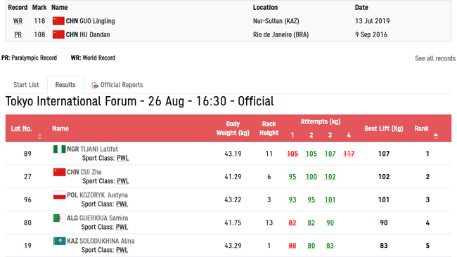Open TIJANI Latifat athlete name
This screenshot has height=257, width=457.
[x=99, y=149]
